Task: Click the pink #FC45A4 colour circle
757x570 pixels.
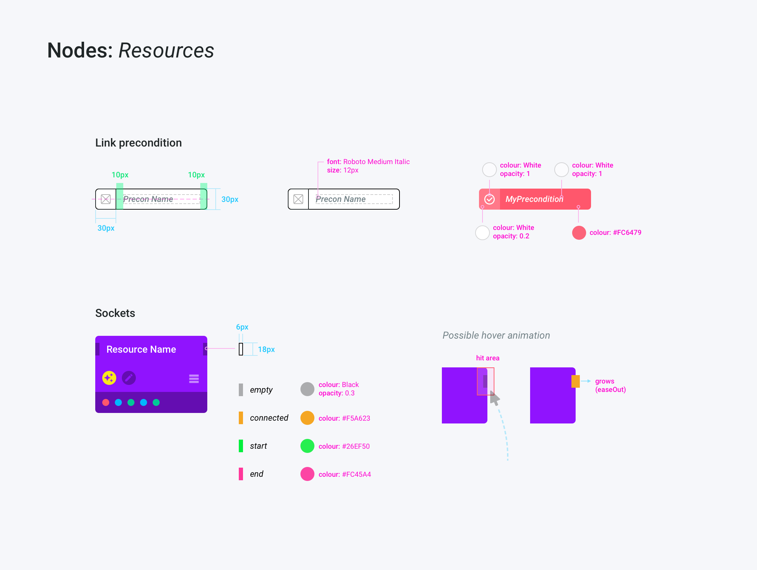Action: pos(307,474)
